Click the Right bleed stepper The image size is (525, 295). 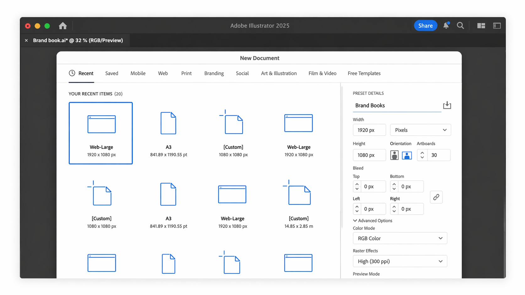pyautogui.click(x=394, y=209)
